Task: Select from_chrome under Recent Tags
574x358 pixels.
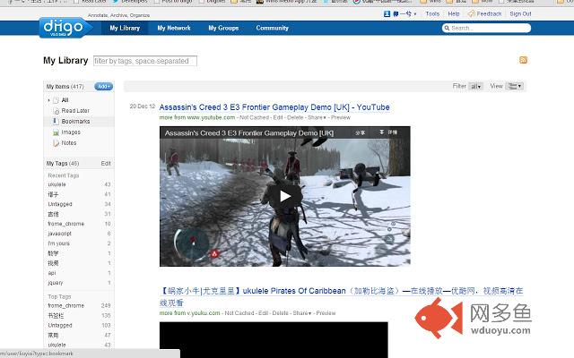Action: coord(65,224)
